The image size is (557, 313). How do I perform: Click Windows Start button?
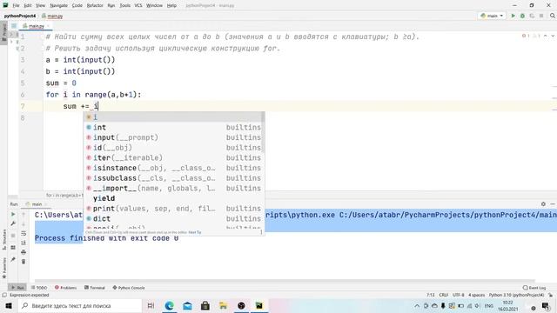tap(9, 305)
